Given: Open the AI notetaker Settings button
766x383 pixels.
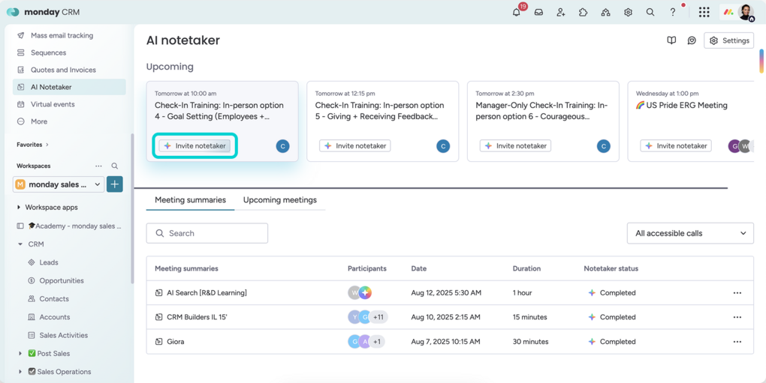Looking at the screenshot, I should (x=728, y=40).
